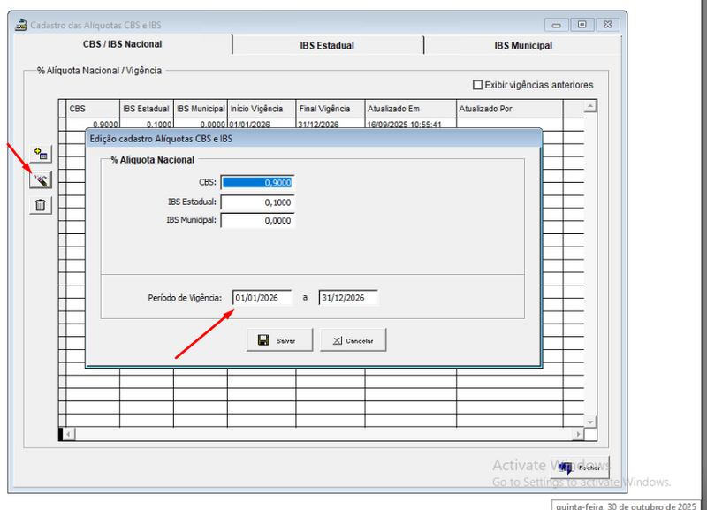Open the IBS Municipal tab

pyautogui.click(x=522, y=45)
